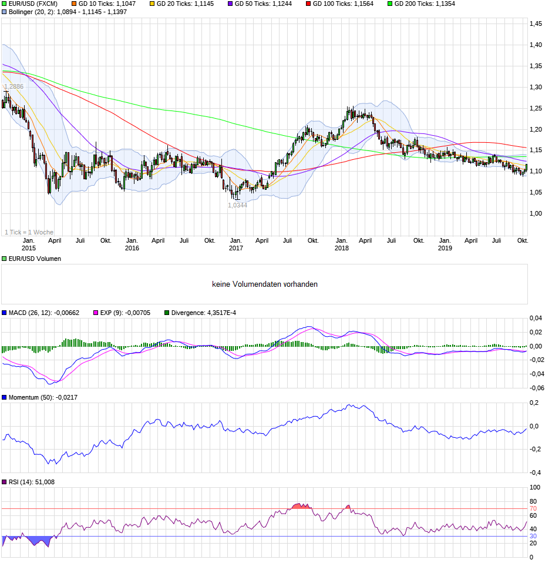Click the Jan. 2019 axis label
This screenshot has width=552, height=563.
pyautogui.click(x=445, y=244)
